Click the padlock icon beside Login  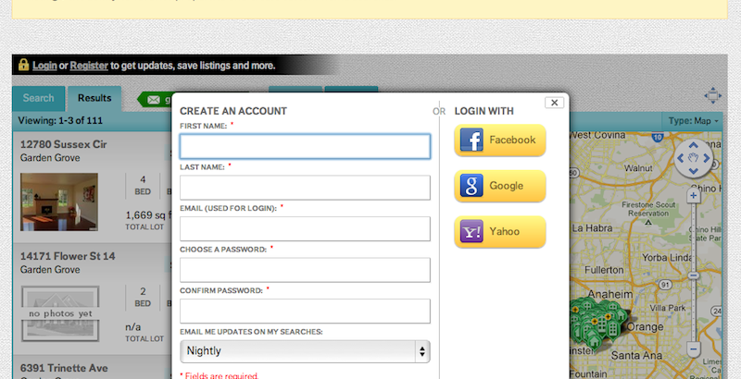coord(24,65)
